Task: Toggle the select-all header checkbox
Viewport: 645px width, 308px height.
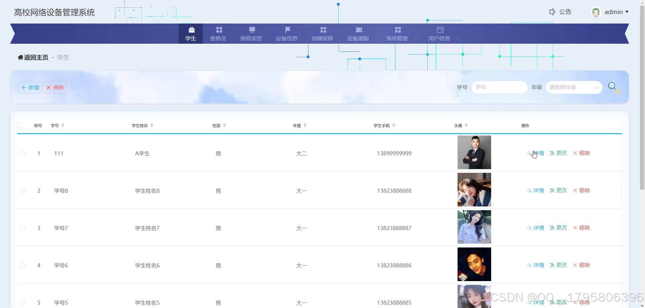Action: coord(19,125)
